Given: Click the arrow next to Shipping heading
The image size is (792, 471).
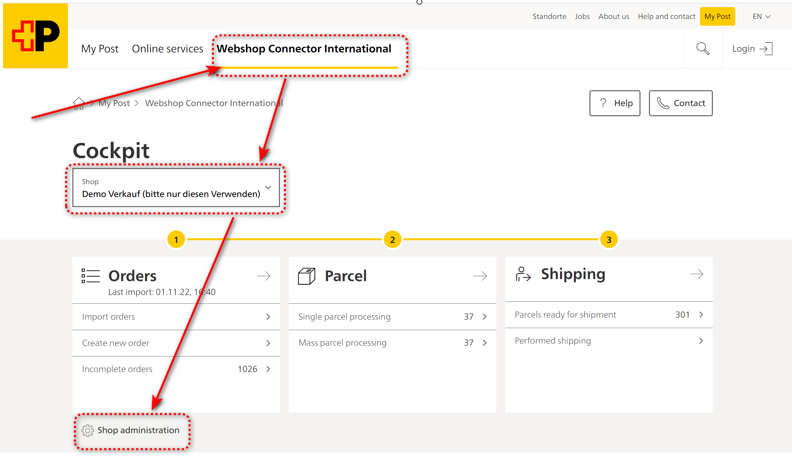Looking at the screenshot, I should [697, 274].
